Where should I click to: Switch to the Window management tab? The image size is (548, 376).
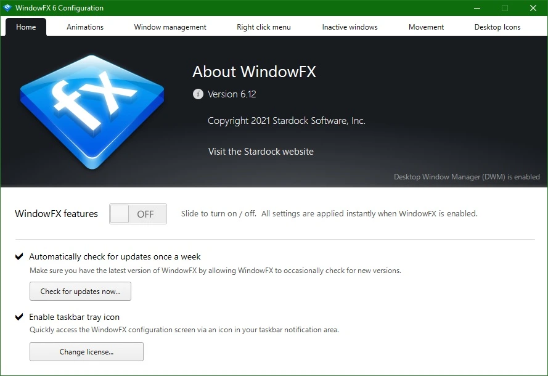170,27
